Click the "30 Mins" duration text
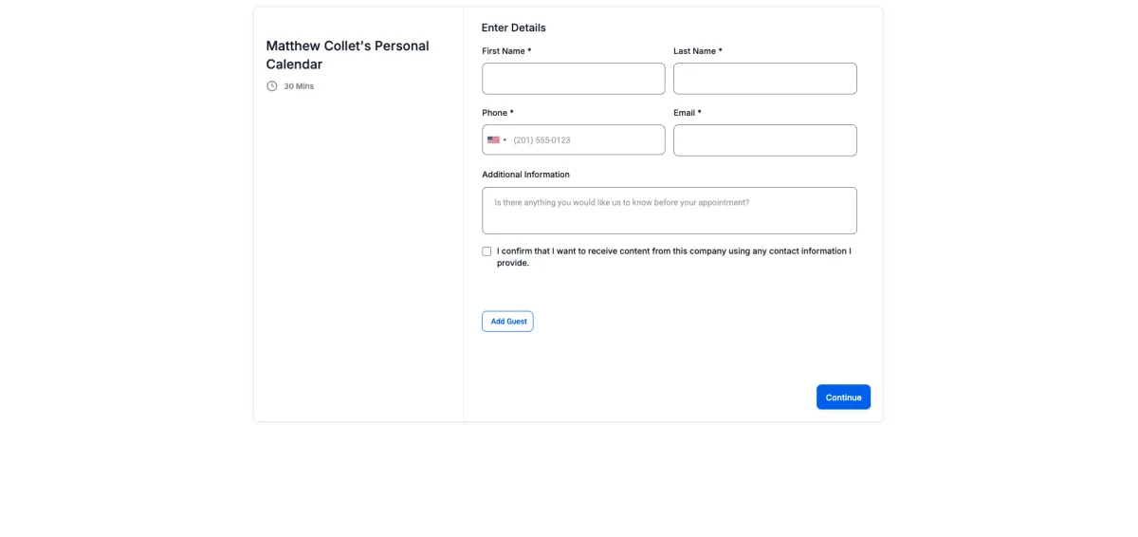Image resolution: width=1138 pixels, height=537 pixels. coord(299,86)
